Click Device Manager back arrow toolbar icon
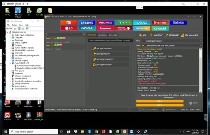Viewport: 210px width, 135px height. pyautogui.click(x=7, y=28)
